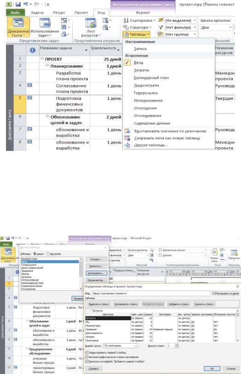
Task: Toggle Зафиксировать первый столбец checkbox
Action: pos(87,352)
